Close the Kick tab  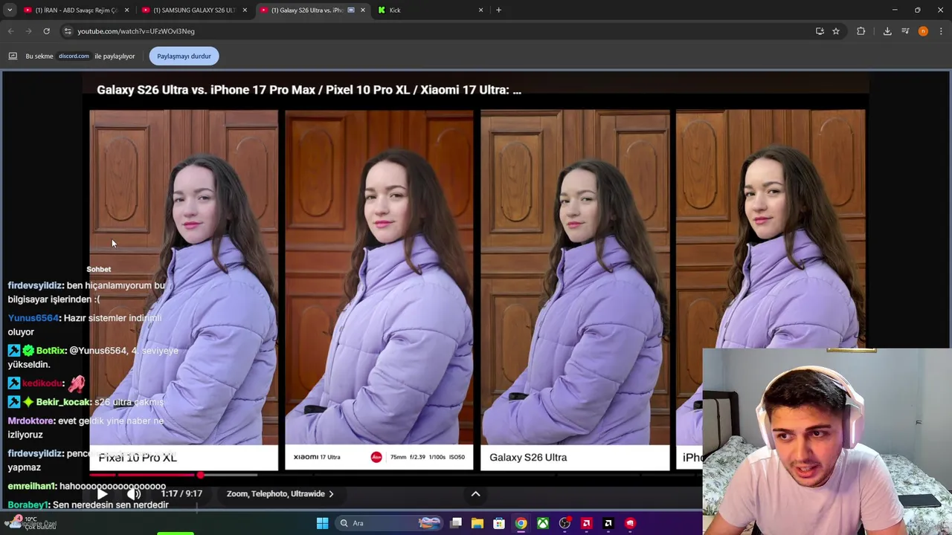(x=480, y=10)
